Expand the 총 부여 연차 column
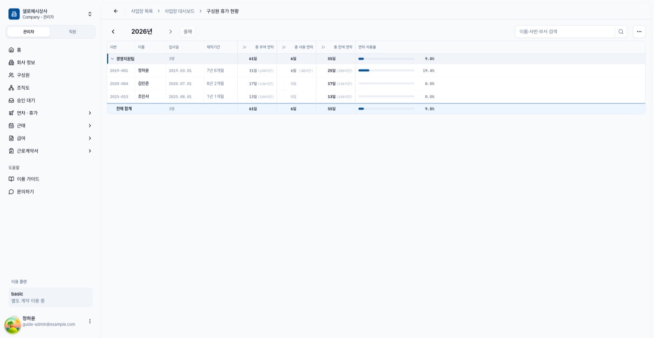 (244, 47)
